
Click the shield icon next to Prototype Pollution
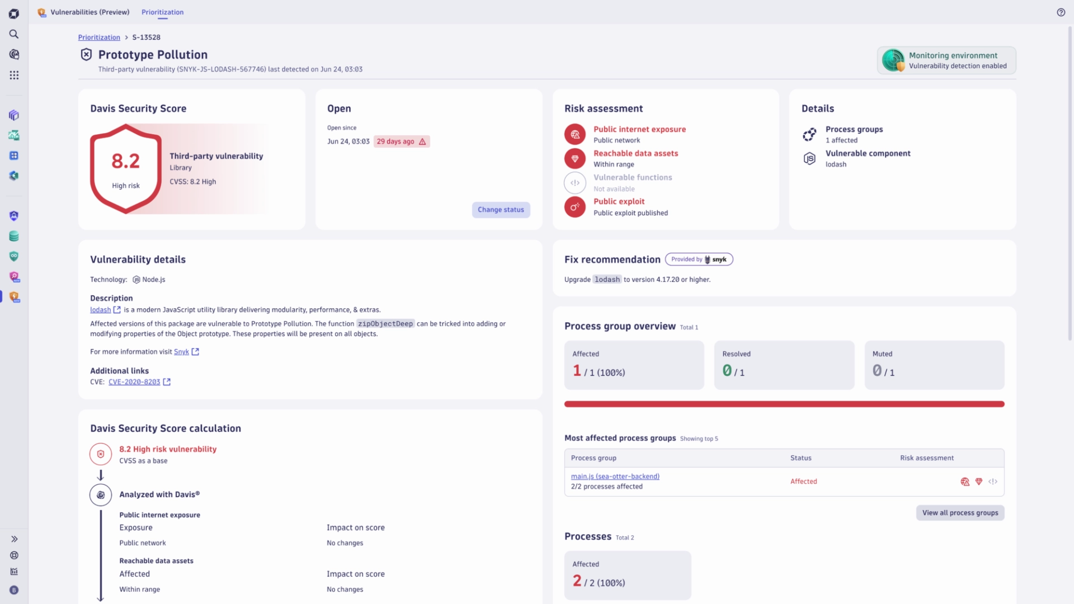pos(86,54)
